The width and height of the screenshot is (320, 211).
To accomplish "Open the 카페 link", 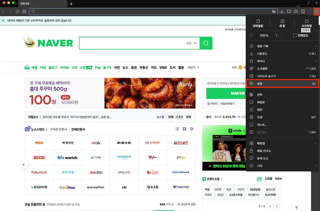I will click(x=43, y=67).
